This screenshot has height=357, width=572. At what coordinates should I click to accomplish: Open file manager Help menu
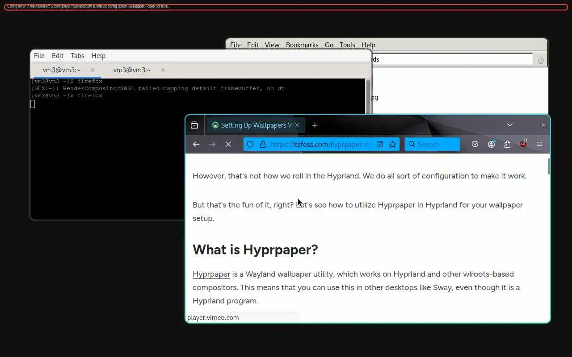pyautogui.click(x=368, y=45)
